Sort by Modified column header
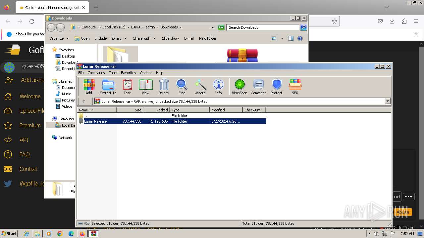Image resolution: width=424 pixels, height=238 pixels. tap(226, 110)
